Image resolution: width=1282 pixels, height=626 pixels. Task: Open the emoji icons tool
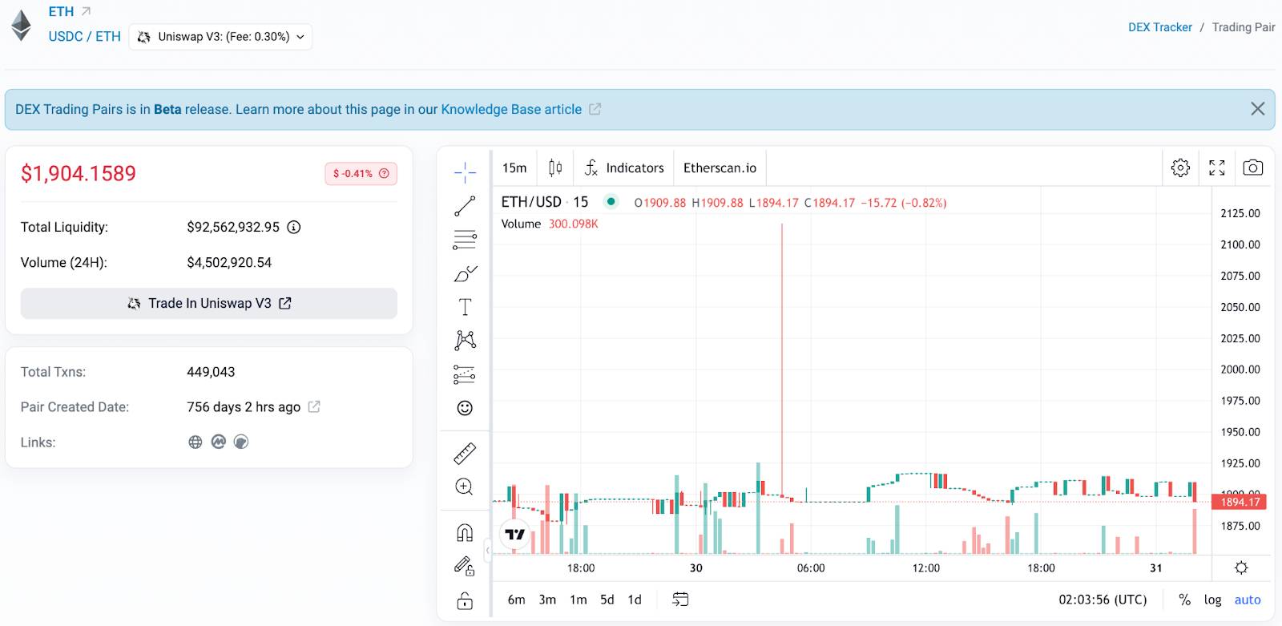[x=465, y=408]
